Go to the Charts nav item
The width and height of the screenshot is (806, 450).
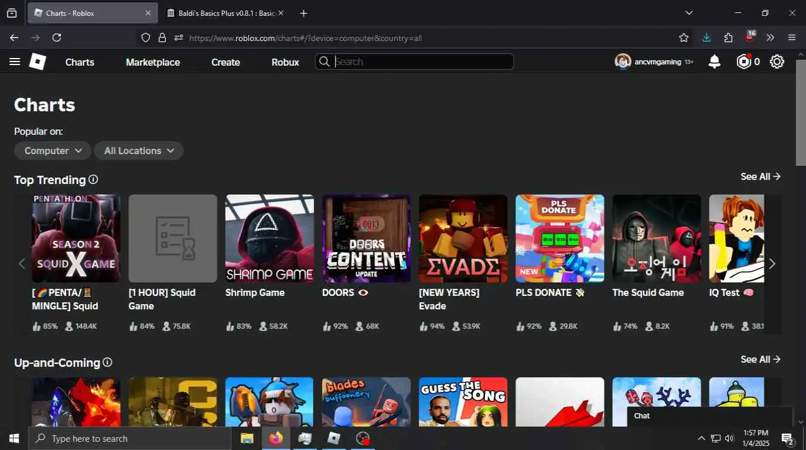pos(80,62)
